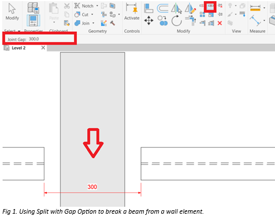This screenshot has width=275, height=216.
Task: Click Activate Controls button
Action: 132,12
